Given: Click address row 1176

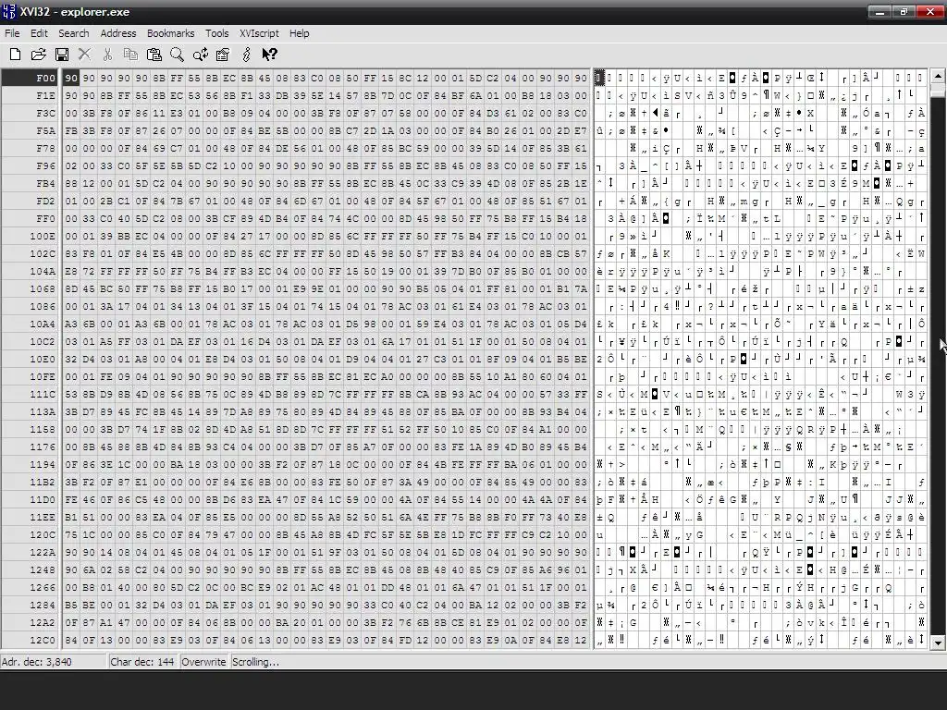Looking at the screenshot, I should tap(31, 447).
